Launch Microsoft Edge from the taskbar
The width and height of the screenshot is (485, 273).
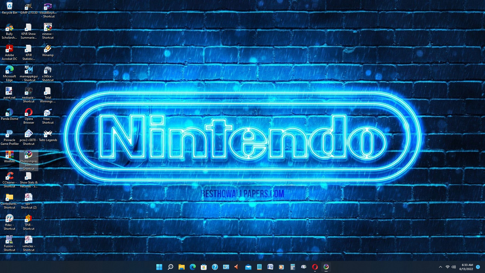(x=192, y=267)
